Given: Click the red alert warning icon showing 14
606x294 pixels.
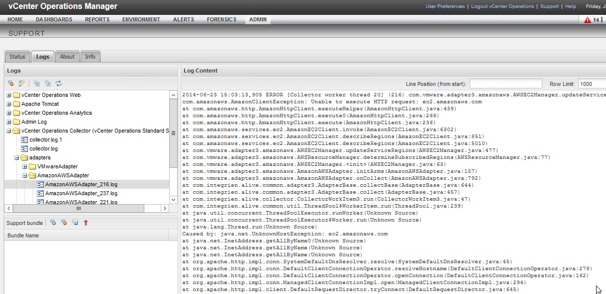Looking at the screenshot, I should point(588,20).
